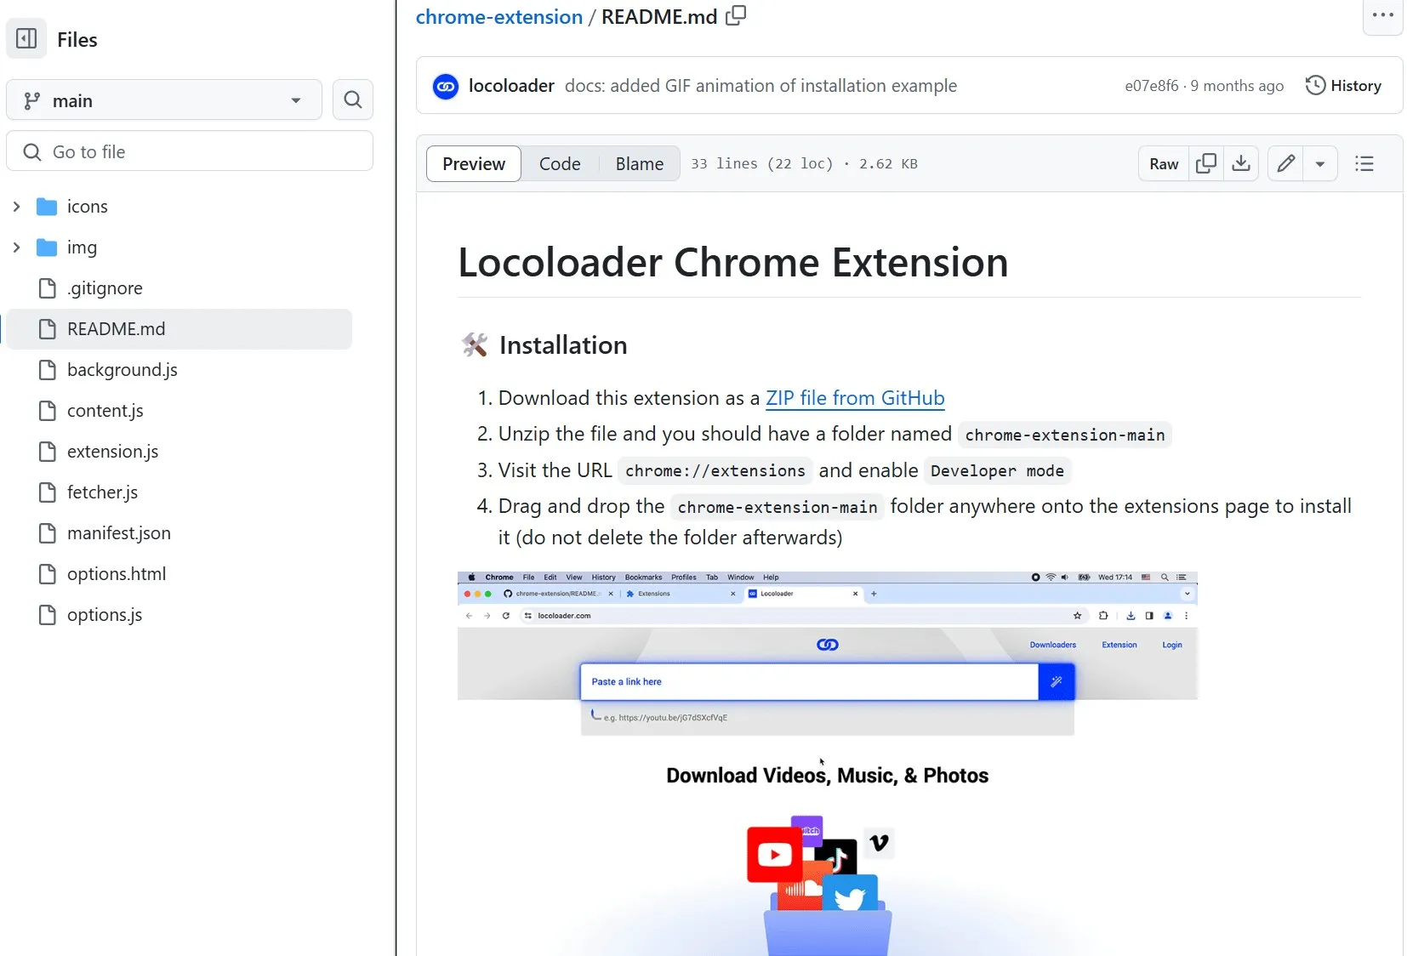The height and width of the screenshot is (956, 1407).
Task: Click the Go to file search field
Action: click(190, 151)
